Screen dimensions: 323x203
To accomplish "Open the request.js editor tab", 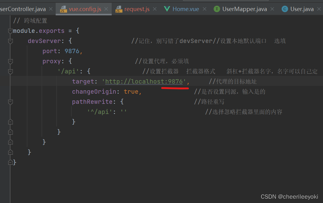I will [137, 9].
